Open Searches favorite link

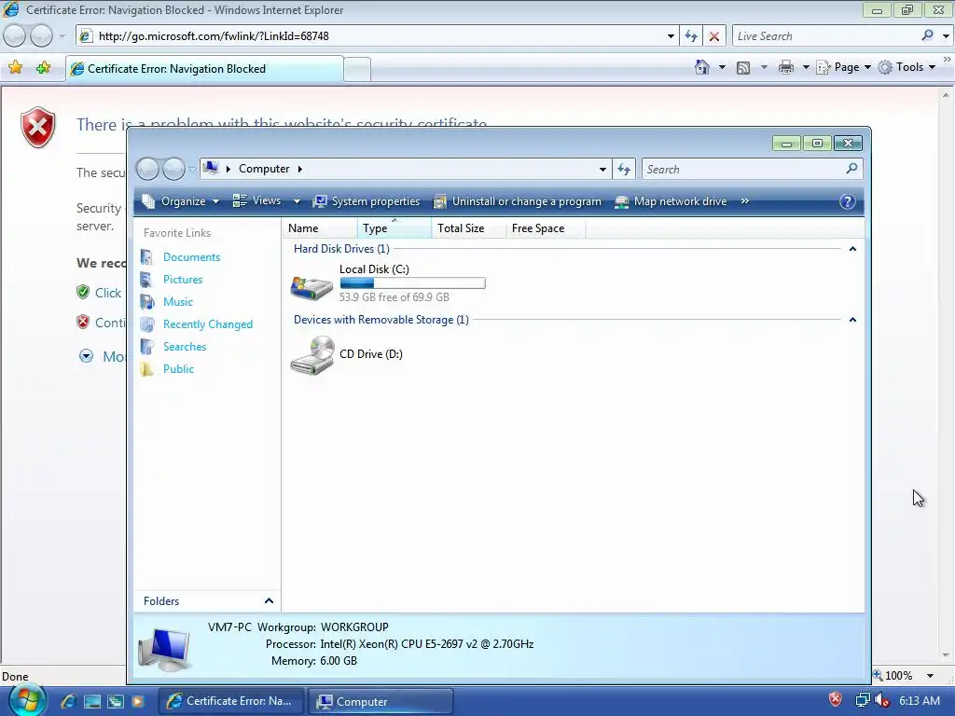[x=185, y=347]
